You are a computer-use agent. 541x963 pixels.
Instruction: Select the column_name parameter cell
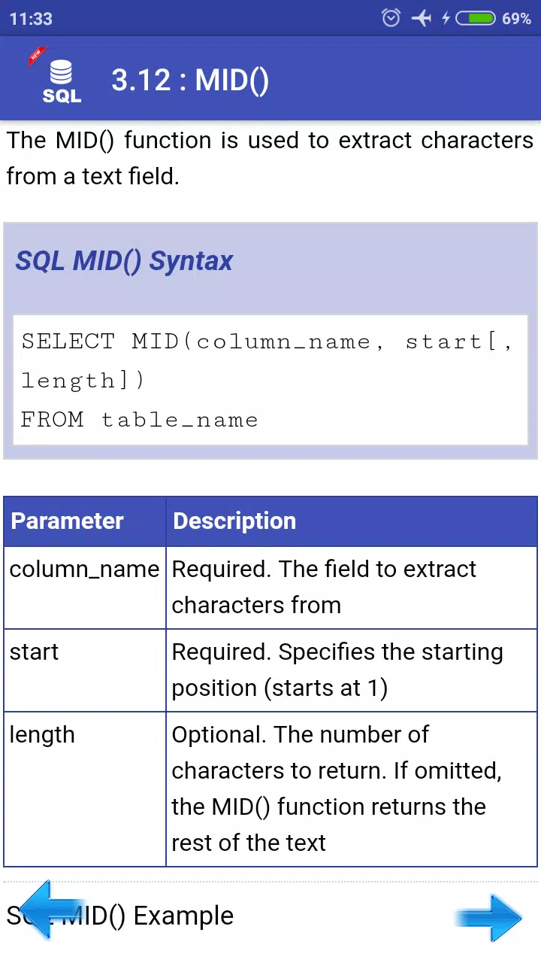[x=85, y=588]
